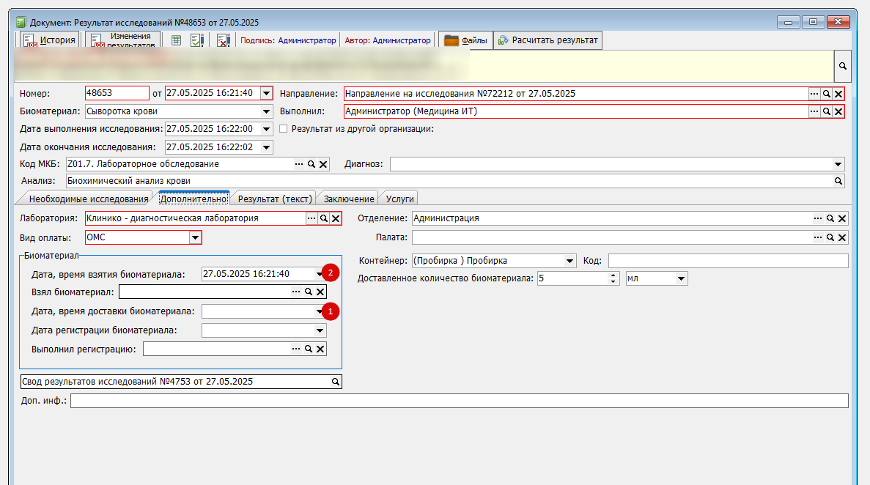
Task: Open the Вид оплаты dropdown
Action: click(195, 237)
